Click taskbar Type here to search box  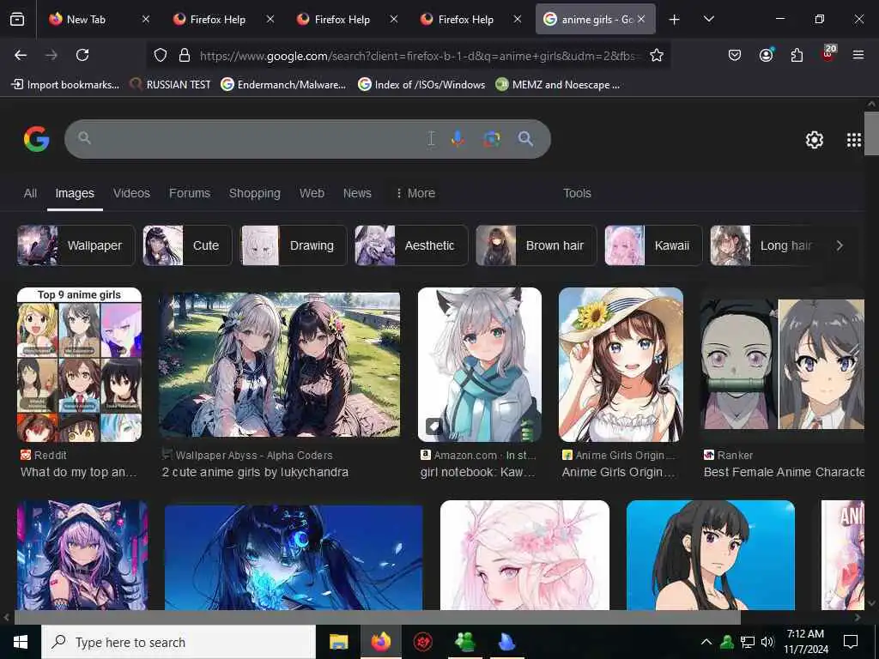point(179,642)
